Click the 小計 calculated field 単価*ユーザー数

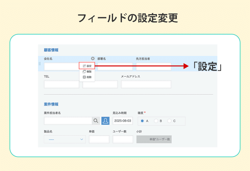pyautogui.click(x=154, y=139)
